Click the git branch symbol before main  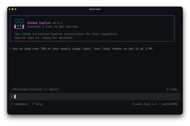(47, 89)
